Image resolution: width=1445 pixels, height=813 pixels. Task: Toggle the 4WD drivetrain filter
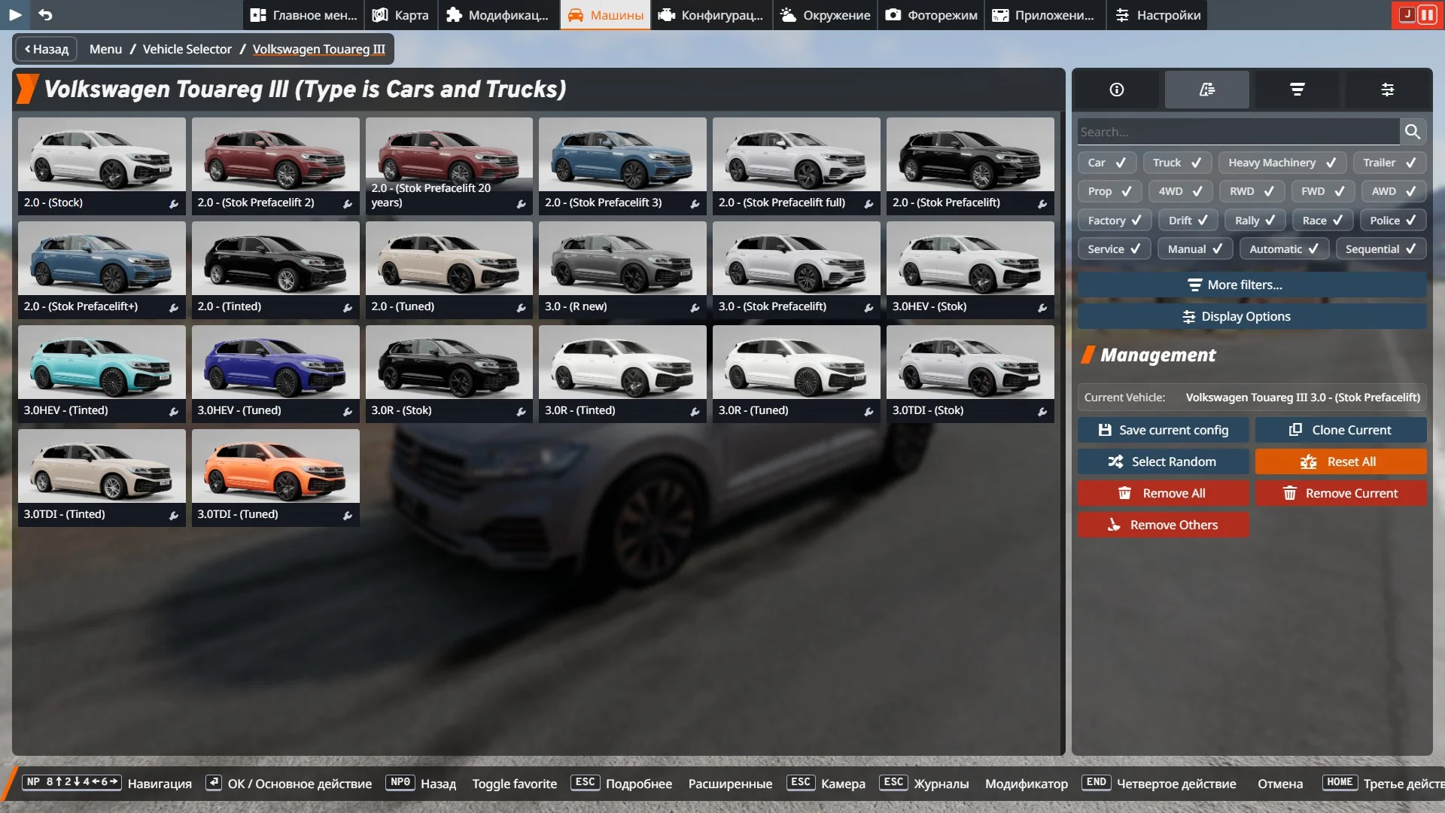pyautogui.click(x=1181, y=191)
